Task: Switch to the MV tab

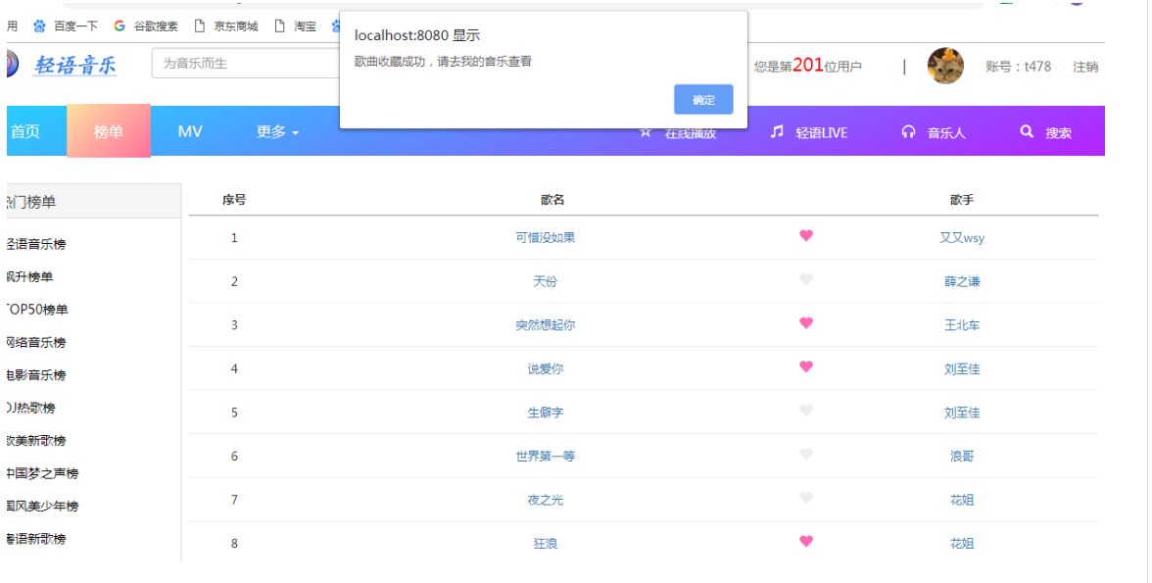Action: (190, 131)
